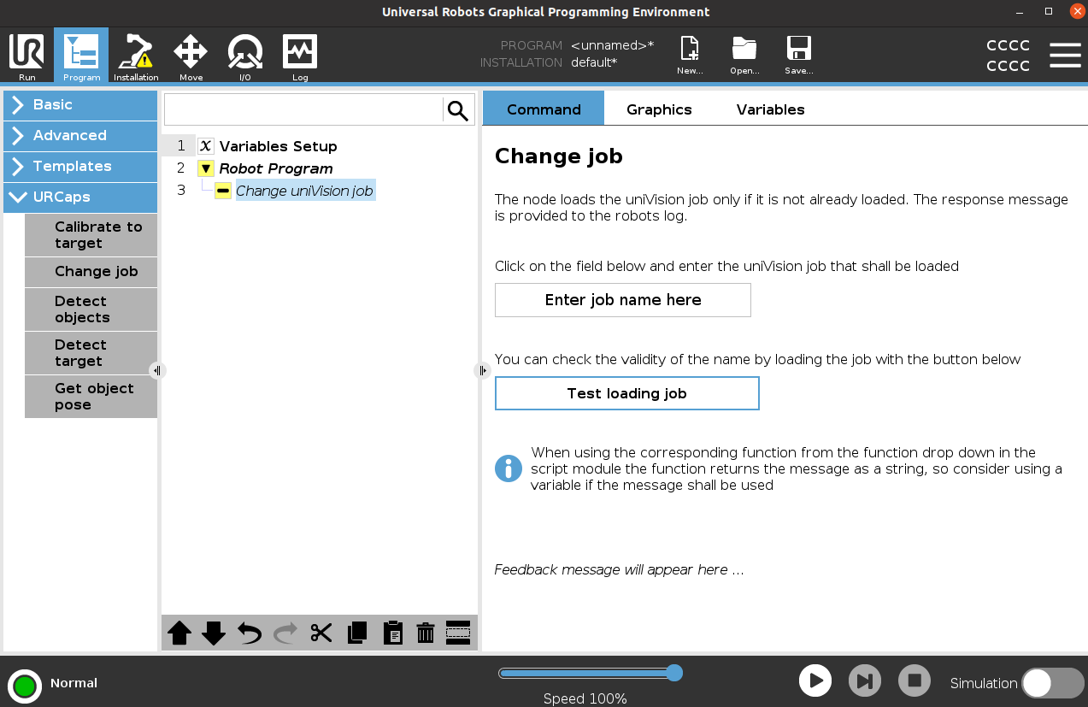The height and width of the screenshot is (707, 1088).
Task: Click the <unnamed>* program name
Action: [612, 45]
